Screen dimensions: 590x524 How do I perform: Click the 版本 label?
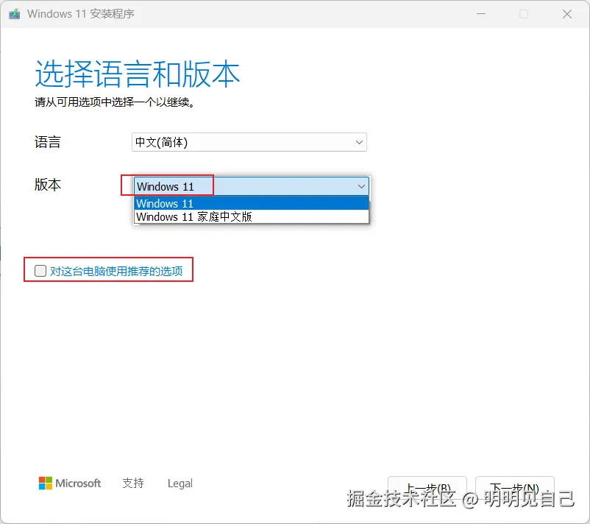coord(47,185)
